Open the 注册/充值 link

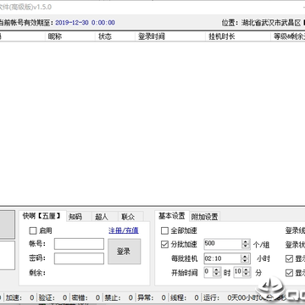pos(124,230)
